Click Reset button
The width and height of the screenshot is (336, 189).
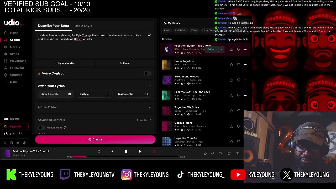(x=125, y=63)
